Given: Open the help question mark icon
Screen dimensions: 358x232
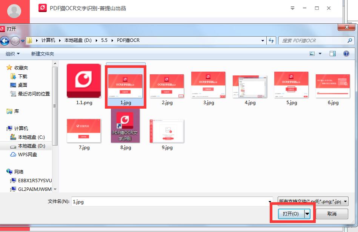Looking at the screenshot, I should [x=346, y=54].
